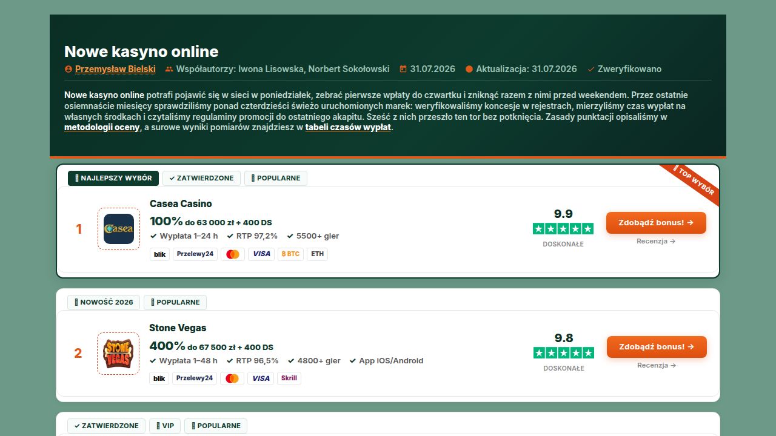Click the calendar icon before 31.07.2026

(x=403, y=69)
